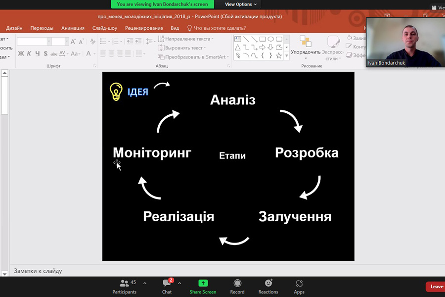Click the slide pane scroll up arrow
The width and height of the screenshot is (445, 297).
[x=4, y=73]
